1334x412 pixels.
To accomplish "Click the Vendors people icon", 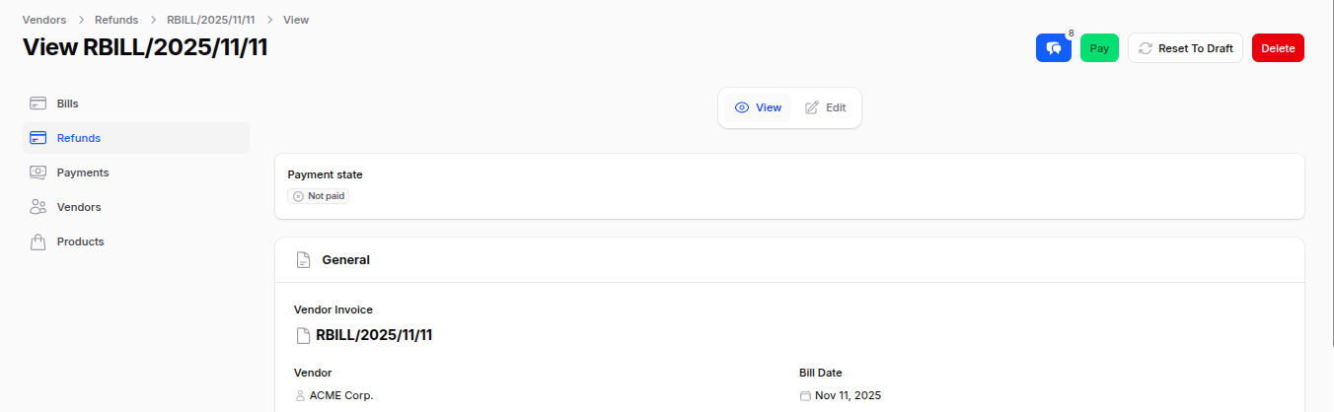I will (38, 207).
